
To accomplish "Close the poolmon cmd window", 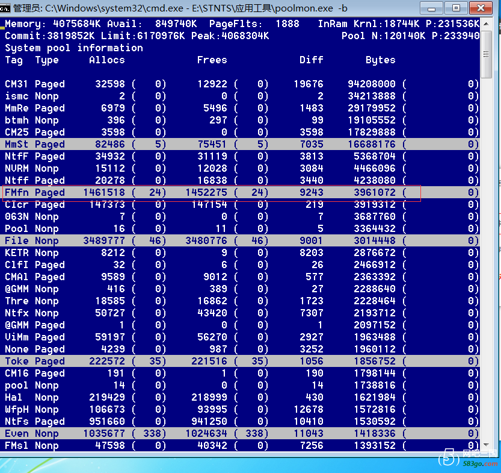I will (481, 8).
